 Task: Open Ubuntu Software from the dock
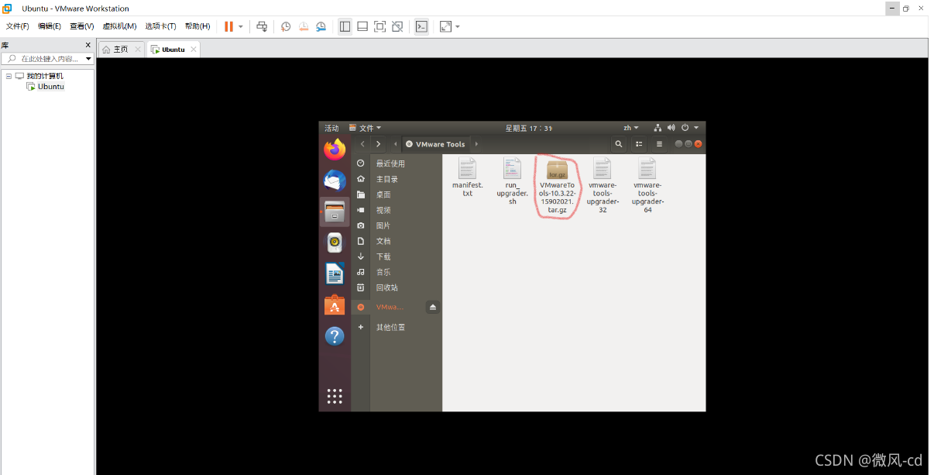[x=335, y=305]
